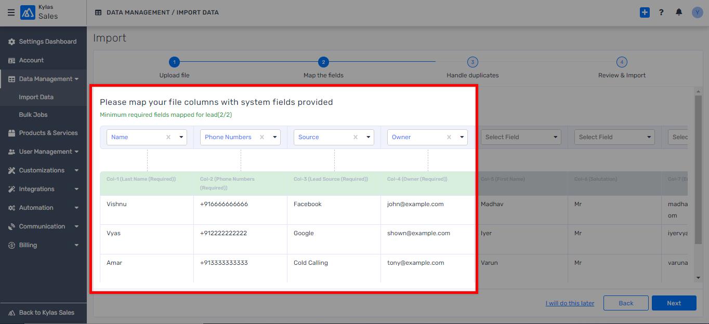Open the user profile avatar
This screenshot has width=709, height=324.
pyautogui.click(x=697, y=12)
